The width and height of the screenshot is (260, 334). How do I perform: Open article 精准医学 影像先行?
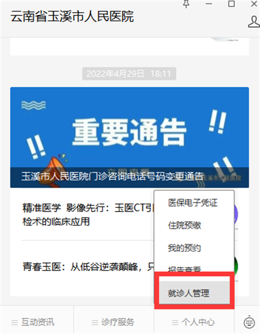(x=88, y=215)
